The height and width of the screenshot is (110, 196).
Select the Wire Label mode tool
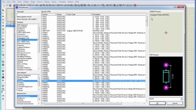click(x=3, y=20)
